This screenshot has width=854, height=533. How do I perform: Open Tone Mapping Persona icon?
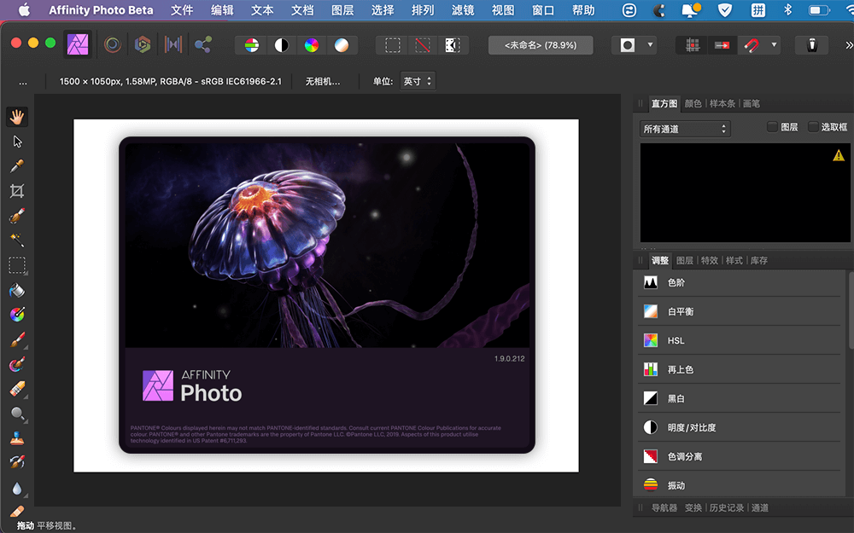[x=173, y=44]
